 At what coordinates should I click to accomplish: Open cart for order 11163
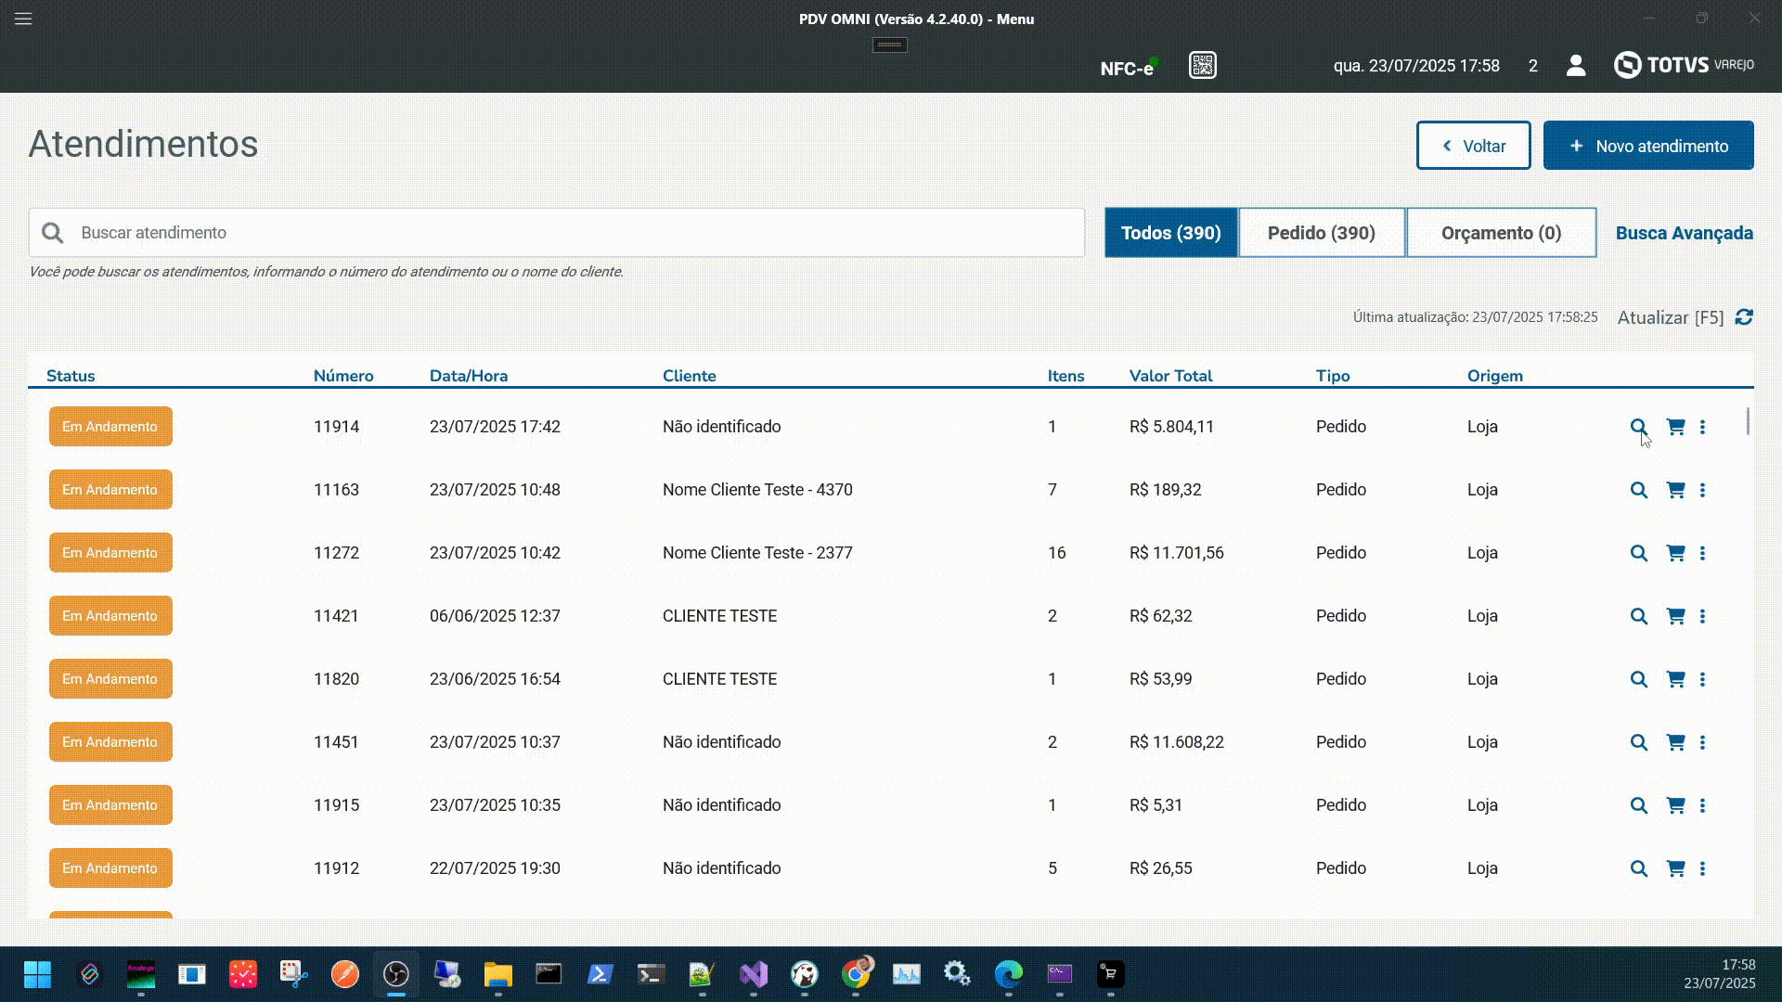[1675, 490]
